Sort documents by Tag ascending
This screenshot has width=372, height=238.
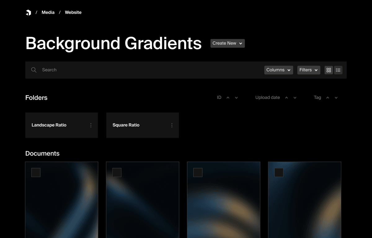327,97
